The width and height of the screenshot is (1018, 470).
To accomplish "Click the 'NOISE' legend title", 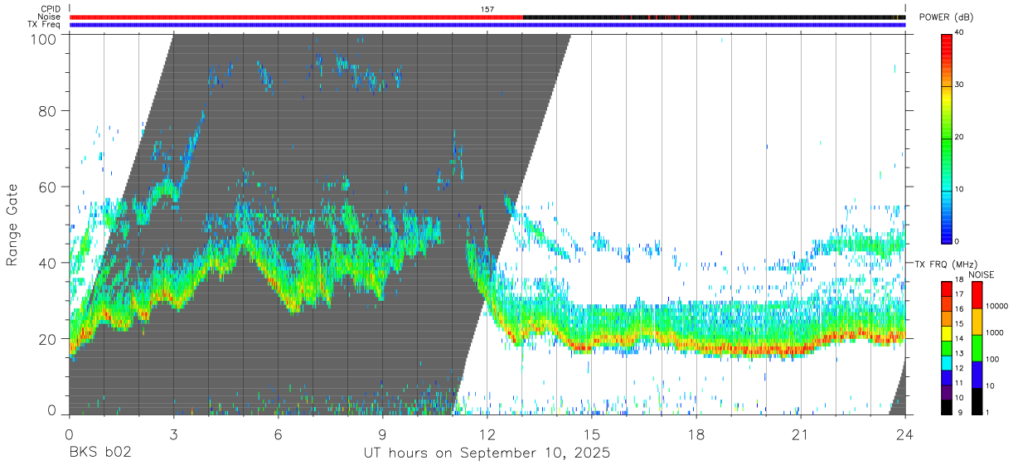I will (x=981, y=274).
